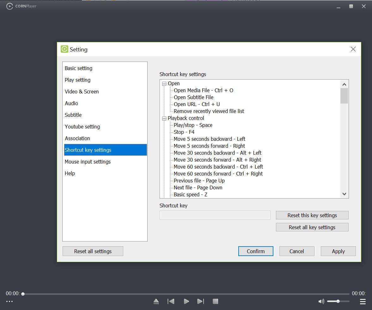Select the Play/stop - Space shortcut entry
The image size is (372, 310).
click(x=193, y=125)
